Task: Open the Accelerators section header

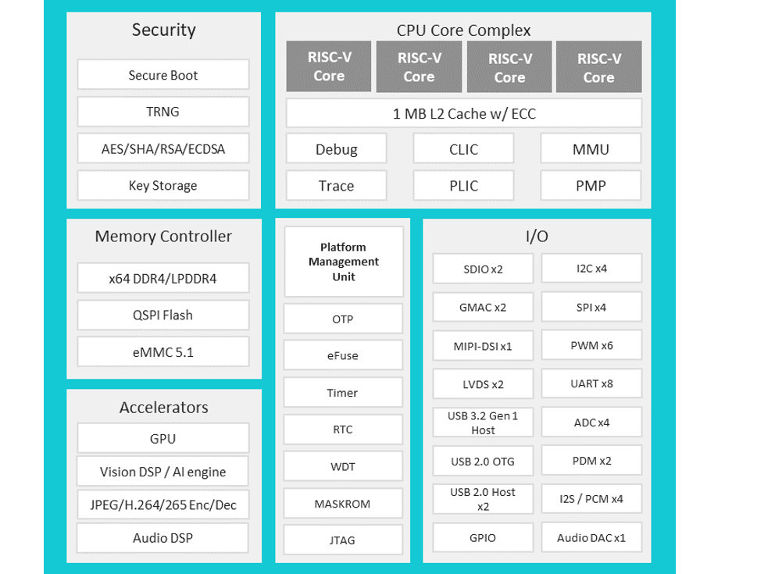Action: coord(162,408)
